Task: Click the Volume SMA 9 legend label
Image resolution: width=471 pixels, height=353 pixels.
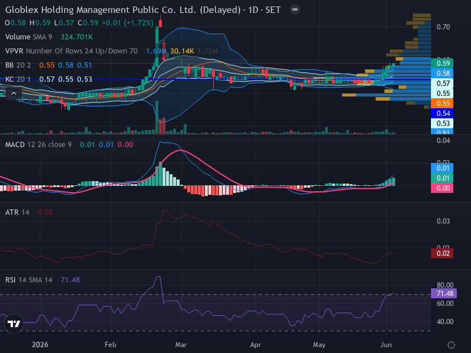Action: pyautogui.click(x=28, y=37)
